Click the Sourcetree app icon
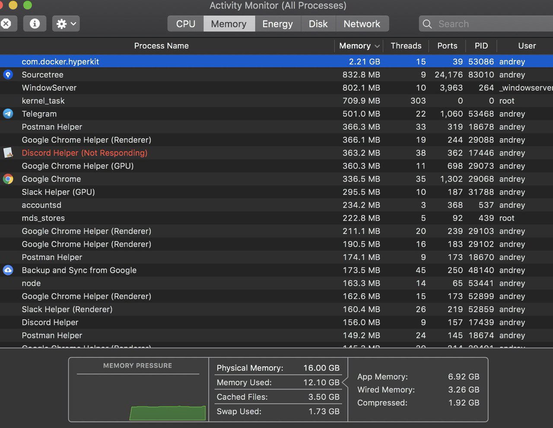The height and width of the screenshot is (428, 553). 8,75
